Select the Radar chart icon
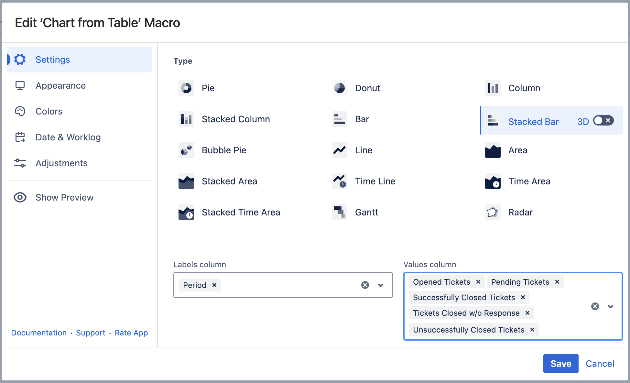 pos(493,212)
